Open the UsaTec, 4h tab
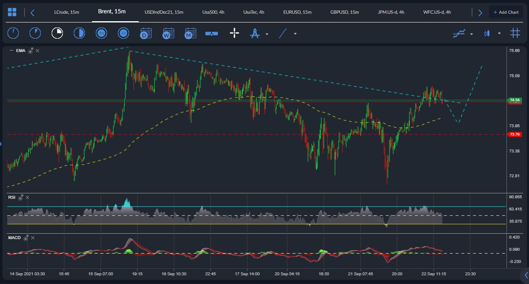 (x=254, y=12)
